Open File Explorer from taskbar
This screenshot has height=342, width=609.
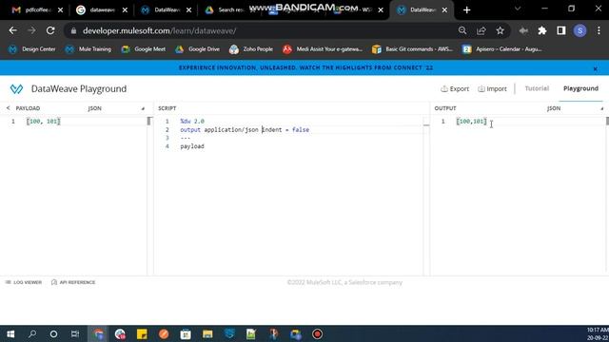point(207,333)
